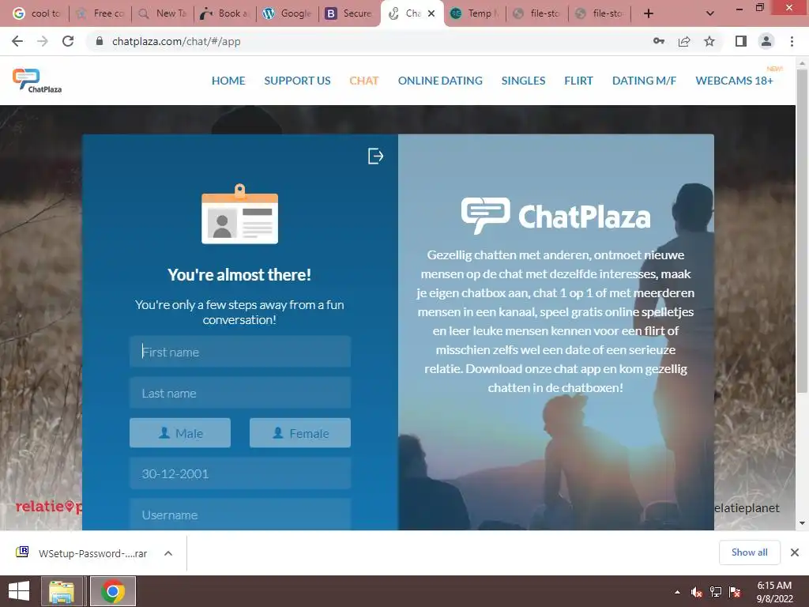Open a new browser tab with plus

click(649, 13)
